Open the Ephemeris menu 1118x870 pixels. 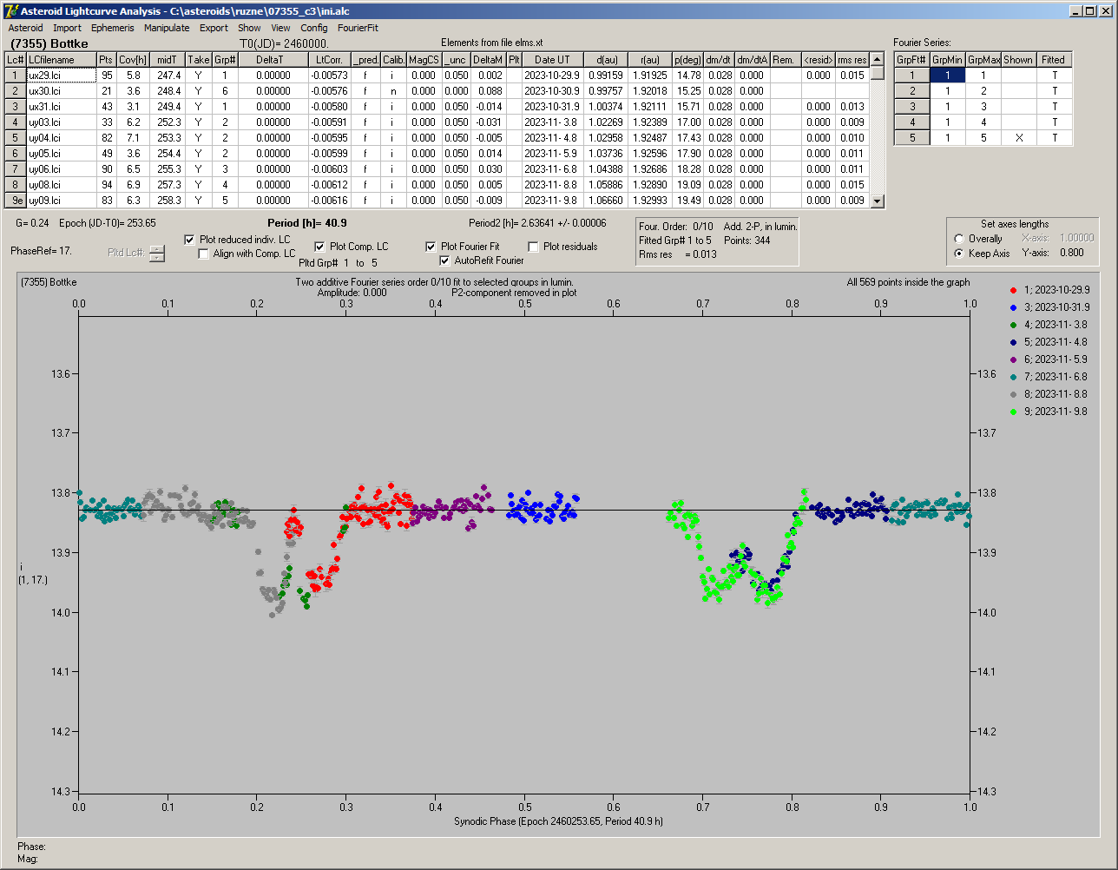coord(113,28)
